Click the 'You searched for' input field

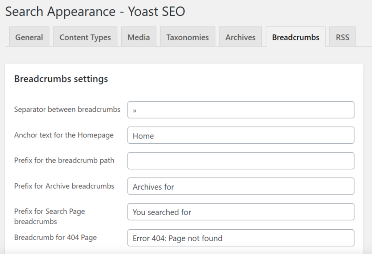[240, 212]
